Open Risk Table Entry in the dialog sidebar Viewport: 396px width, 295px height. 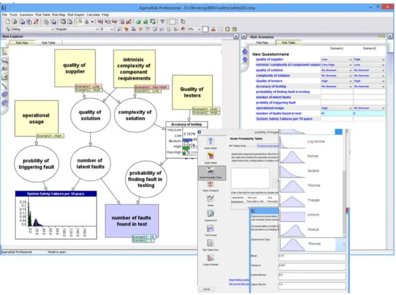coord(211,245)
